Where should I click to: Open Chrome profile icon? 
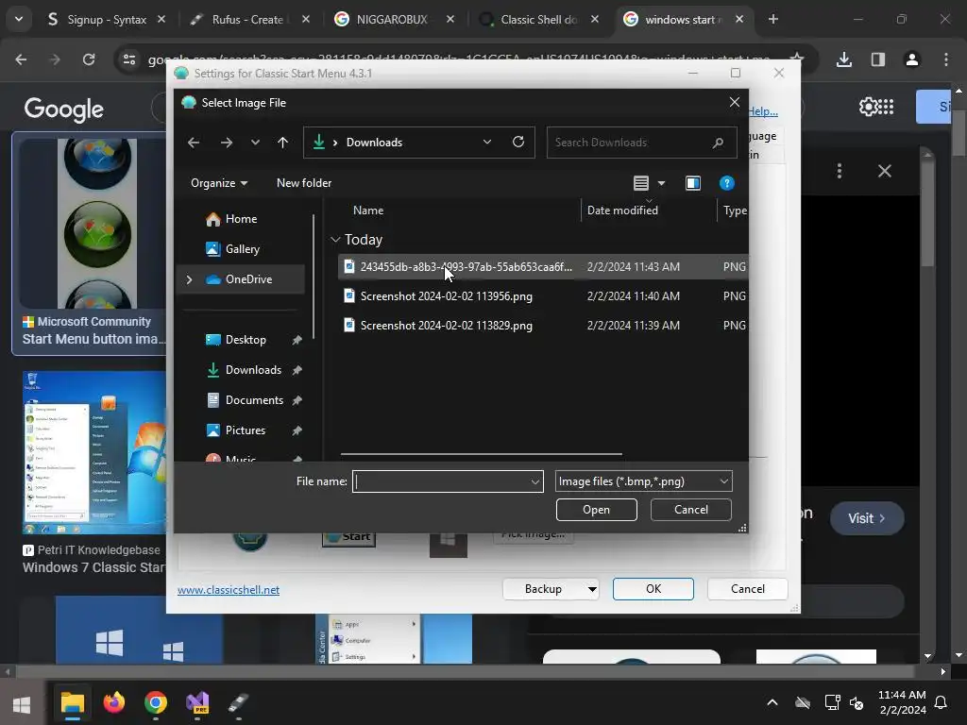pos(912,59)
